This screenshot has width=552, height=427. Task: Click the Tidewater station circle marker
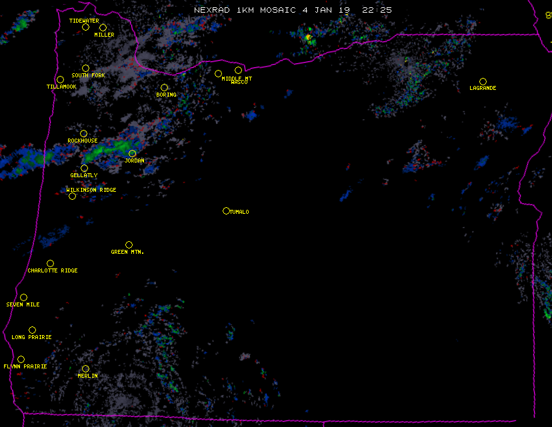pyautogui.click(x=85, y=27)
